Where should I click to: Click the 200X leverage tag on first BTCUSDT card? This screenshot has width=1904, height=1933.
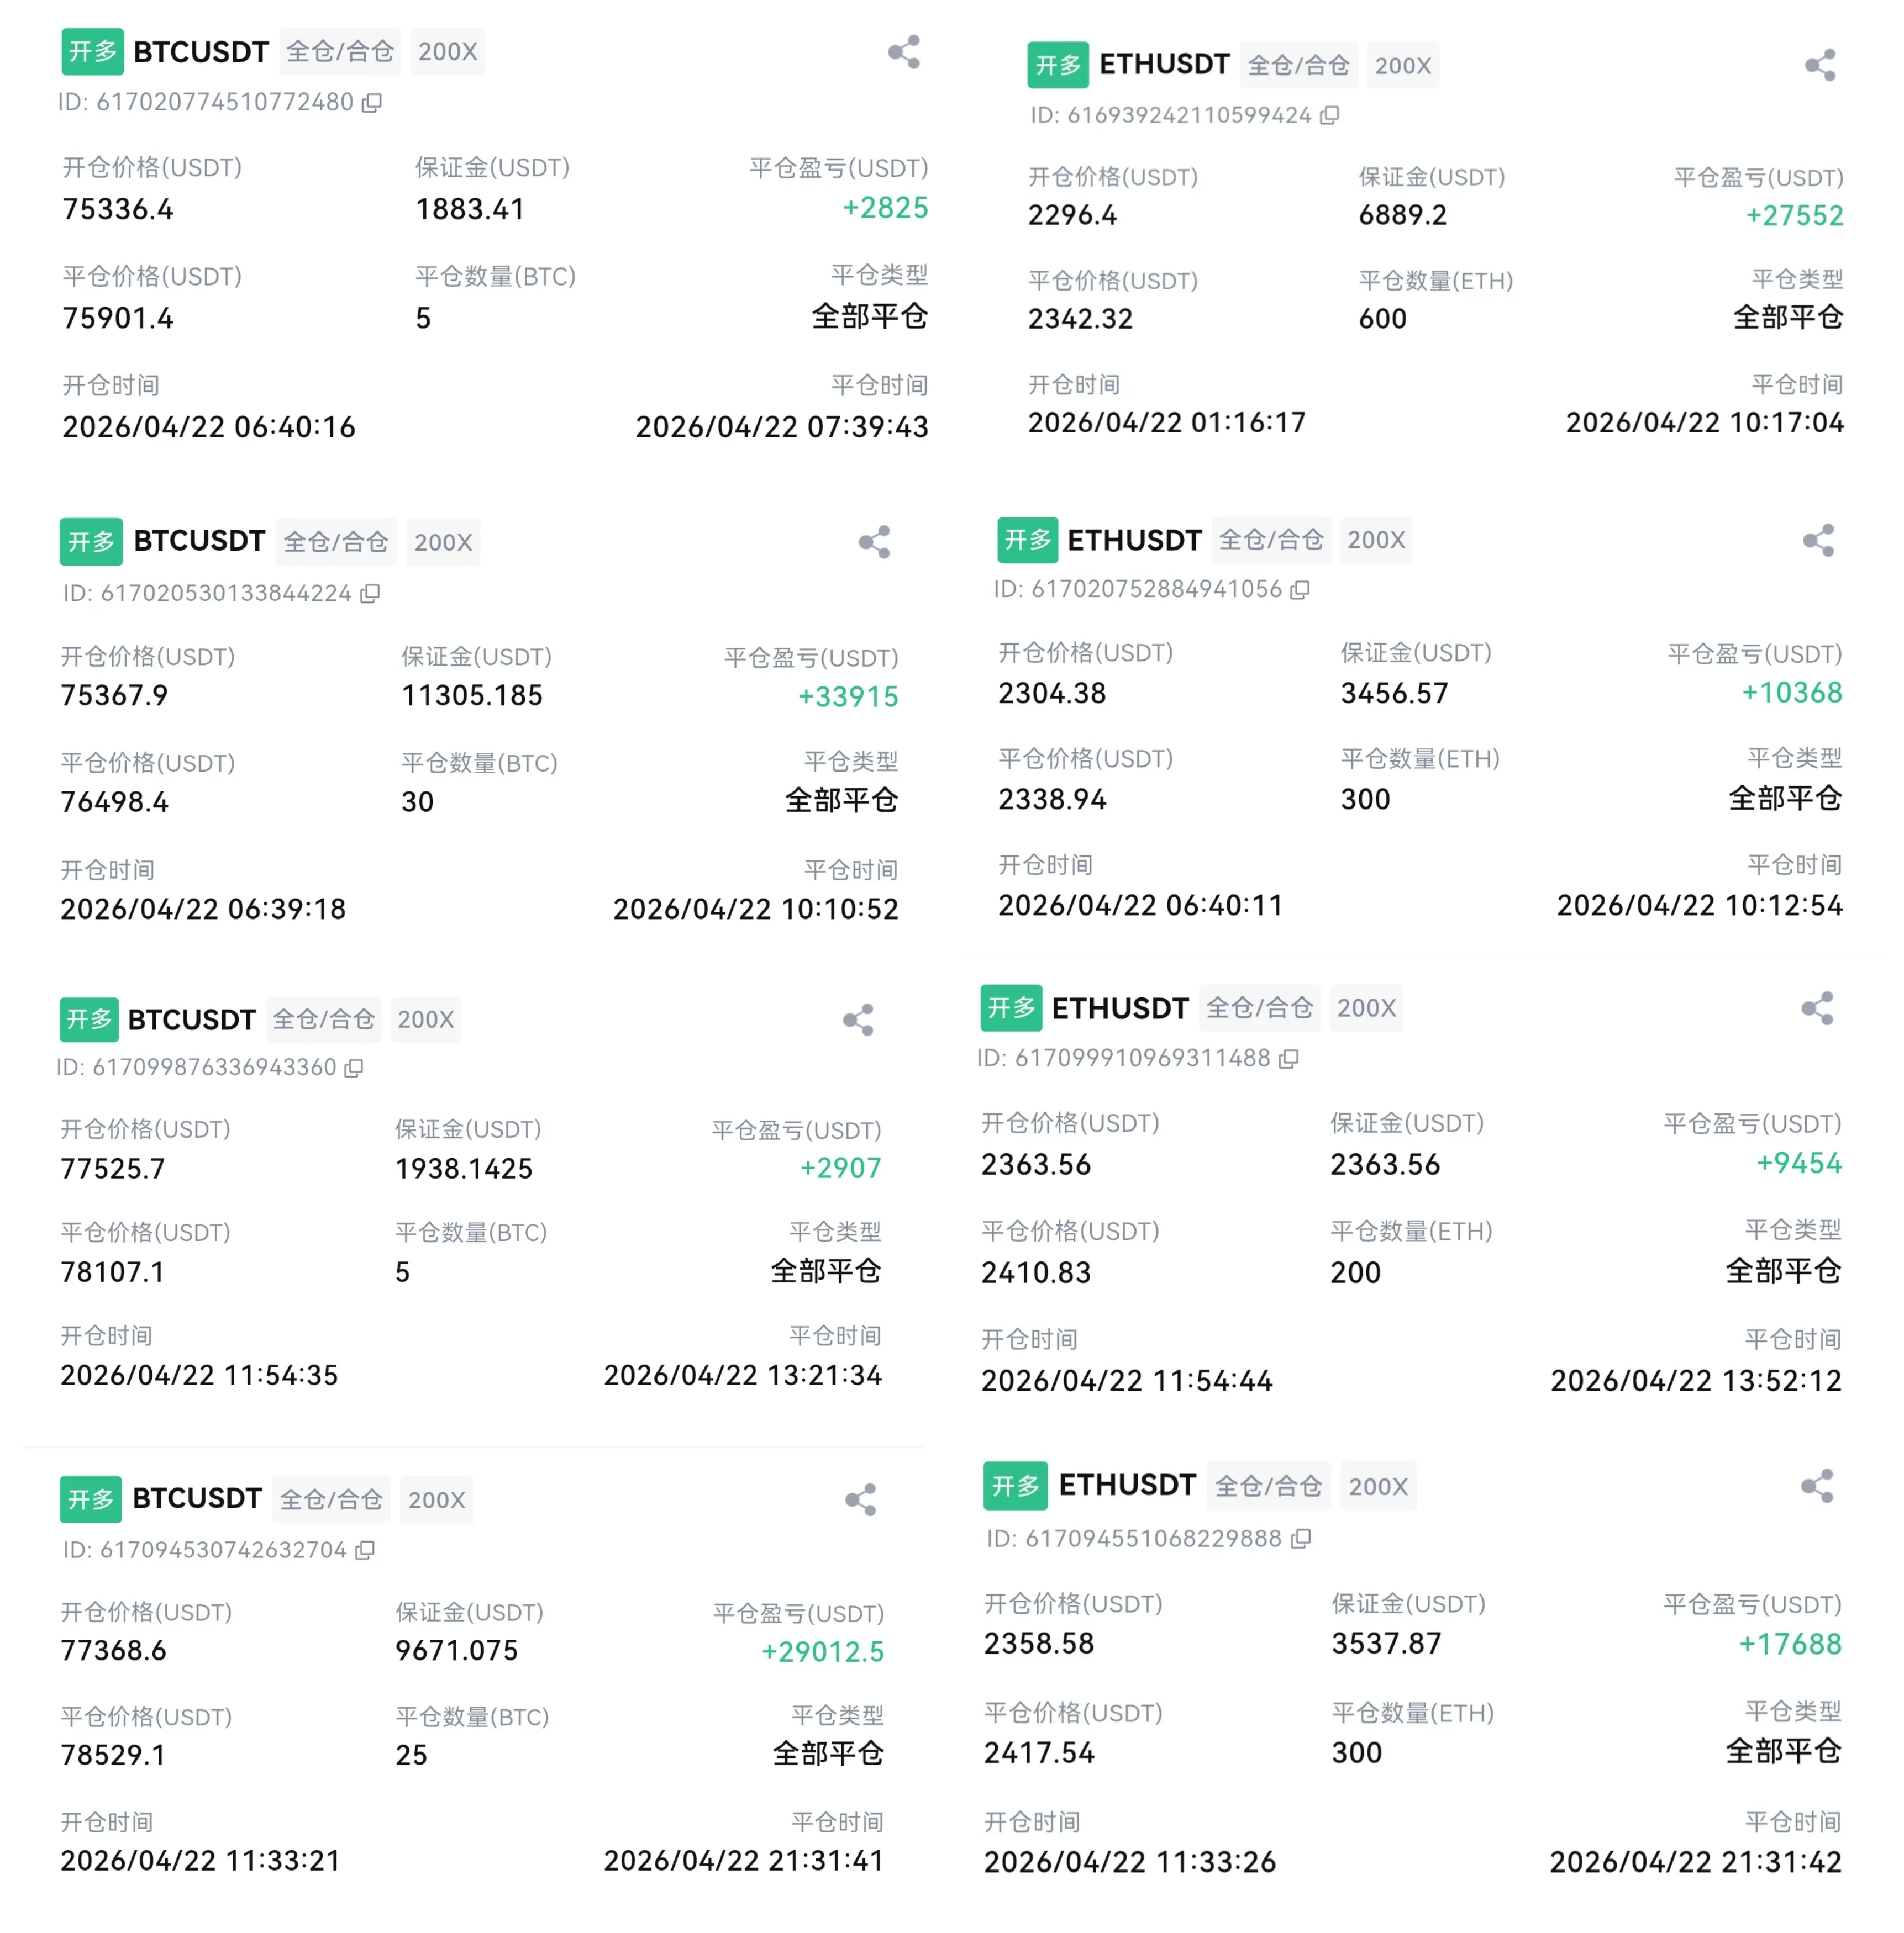447,52
